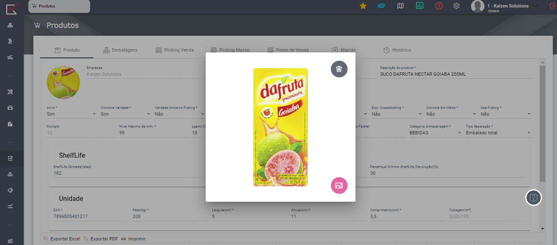
Task: Open the hierarchy icon in the sidebar
Action: [10, 26]
